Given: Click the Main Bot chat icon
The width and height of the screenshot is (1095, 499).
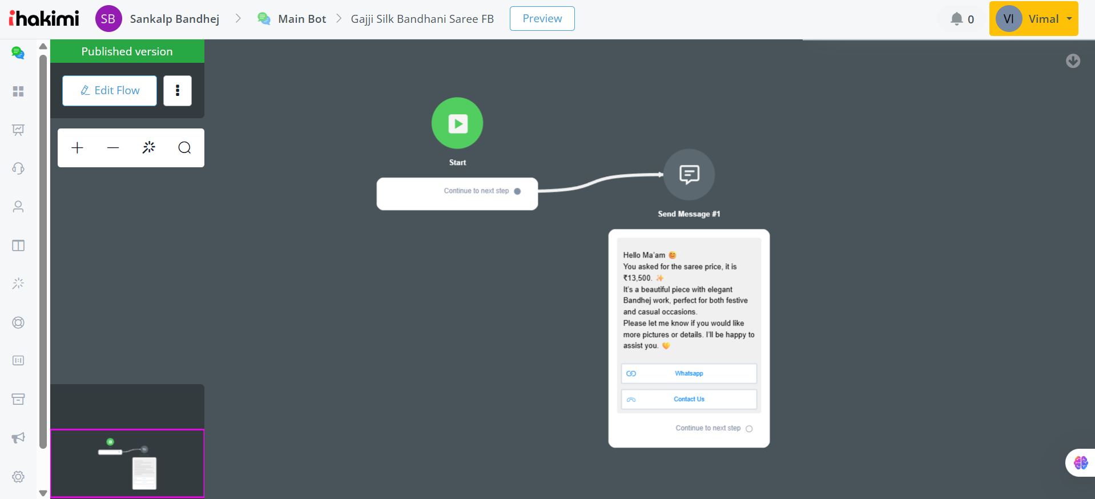Looking at the screenshot, I should pyautogui.click(x=264, y=19).
